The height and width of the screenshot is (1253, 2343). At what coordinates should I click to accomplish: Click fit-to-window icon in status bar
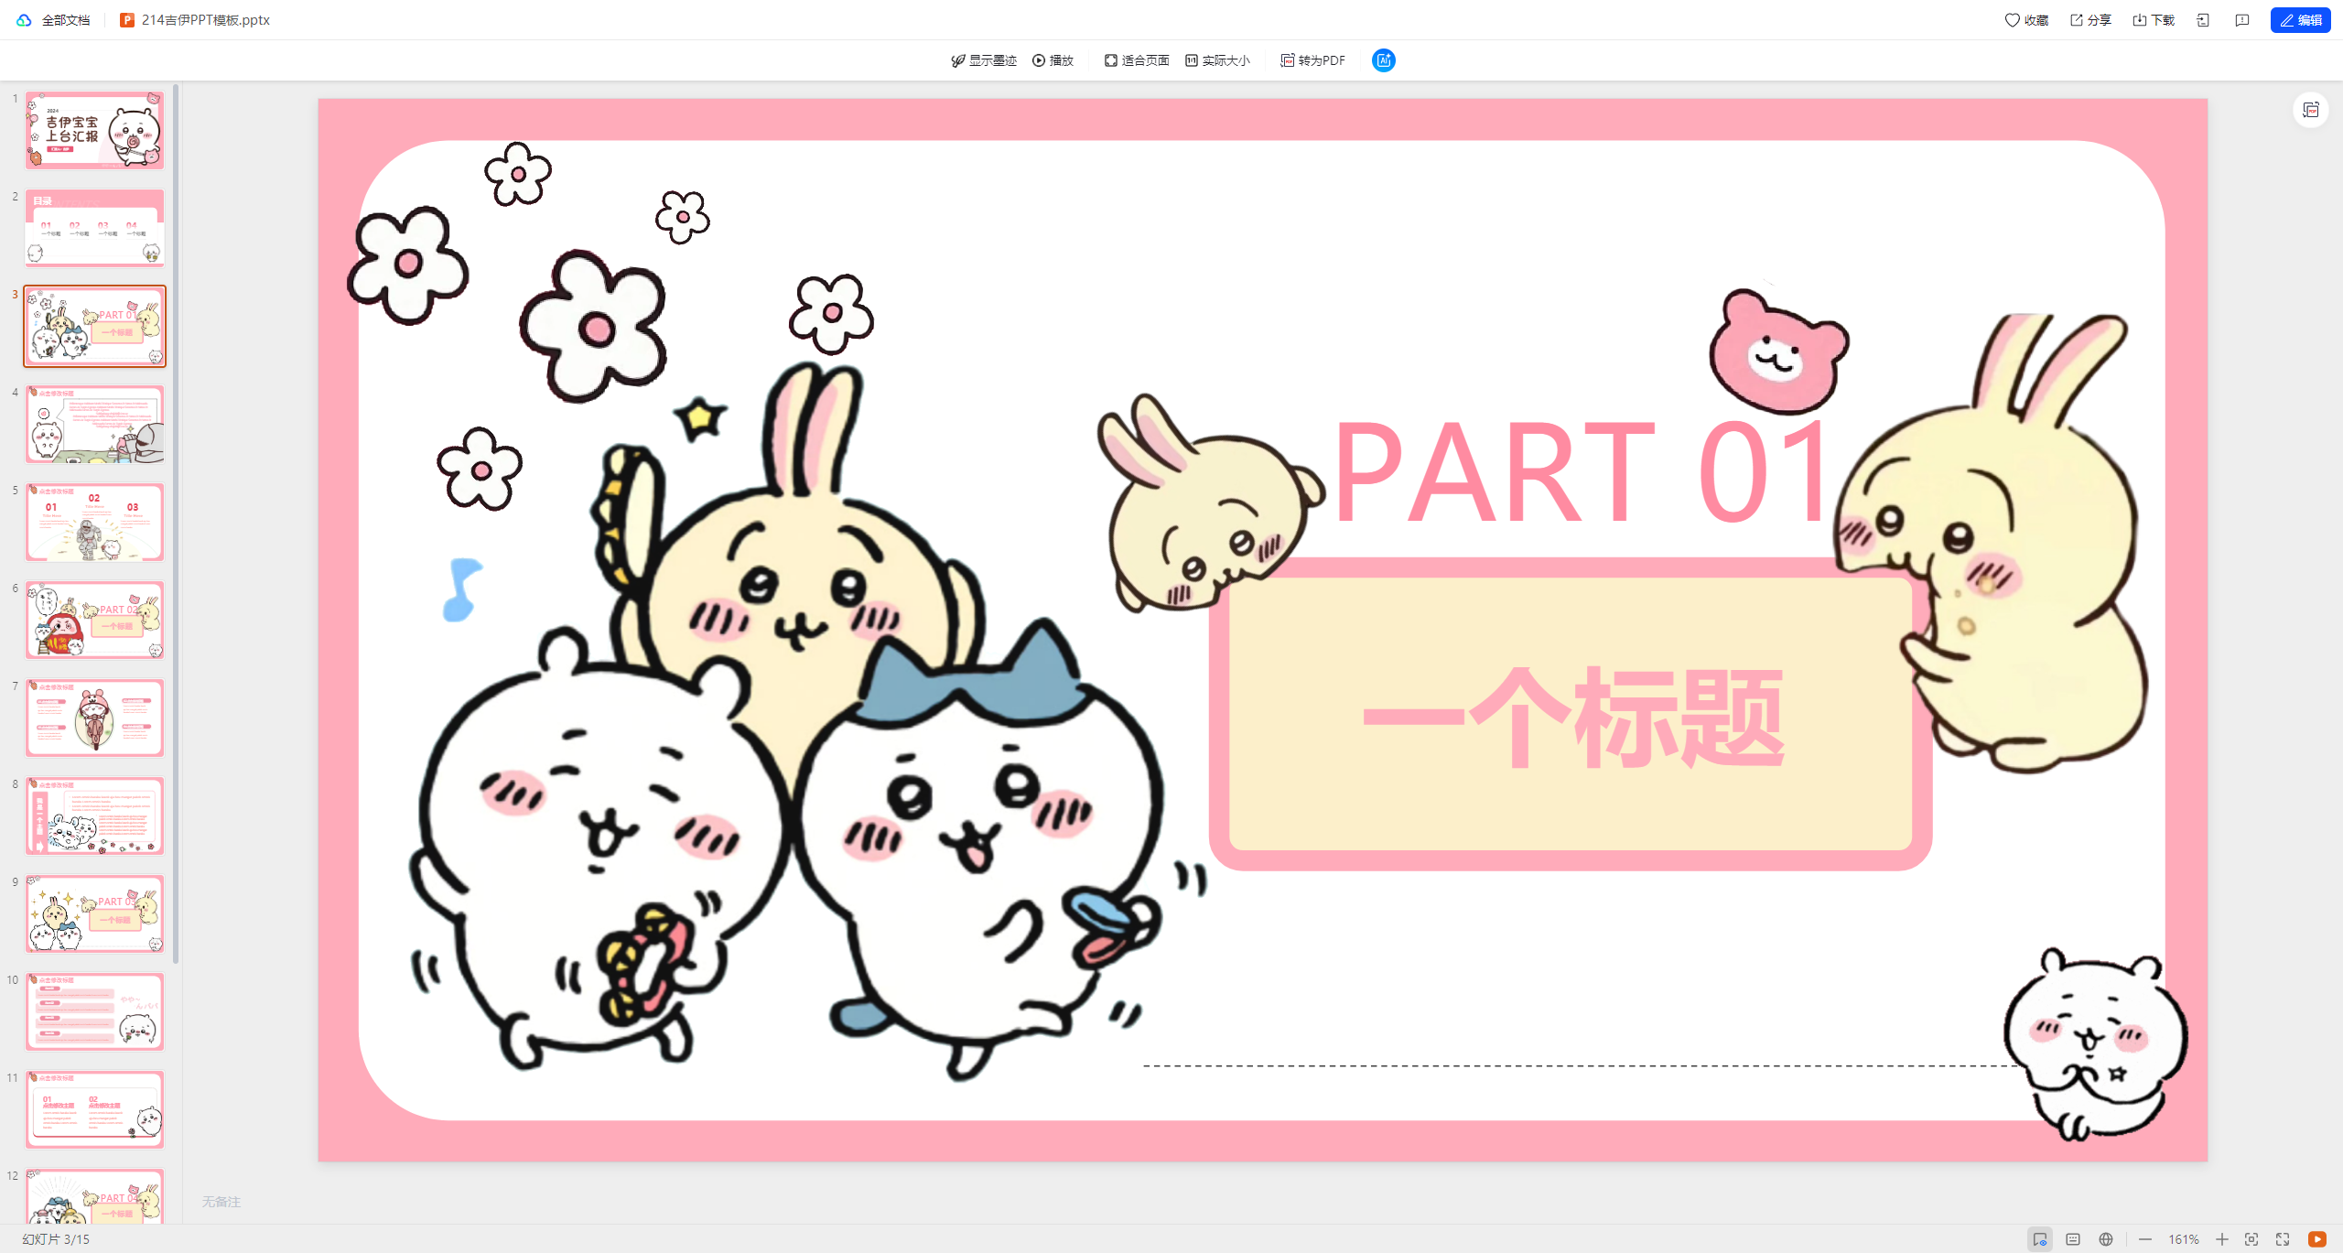coord(2251,1239)
